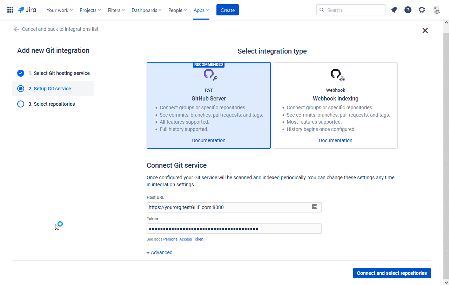Choose the Webhook indexing card
Screen dimensions: 449x285
click(336, 105)
